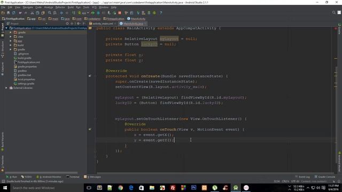Close the MainActivity.java tab
The height and width of the screenshot is (192, 342).
point(145,23)
